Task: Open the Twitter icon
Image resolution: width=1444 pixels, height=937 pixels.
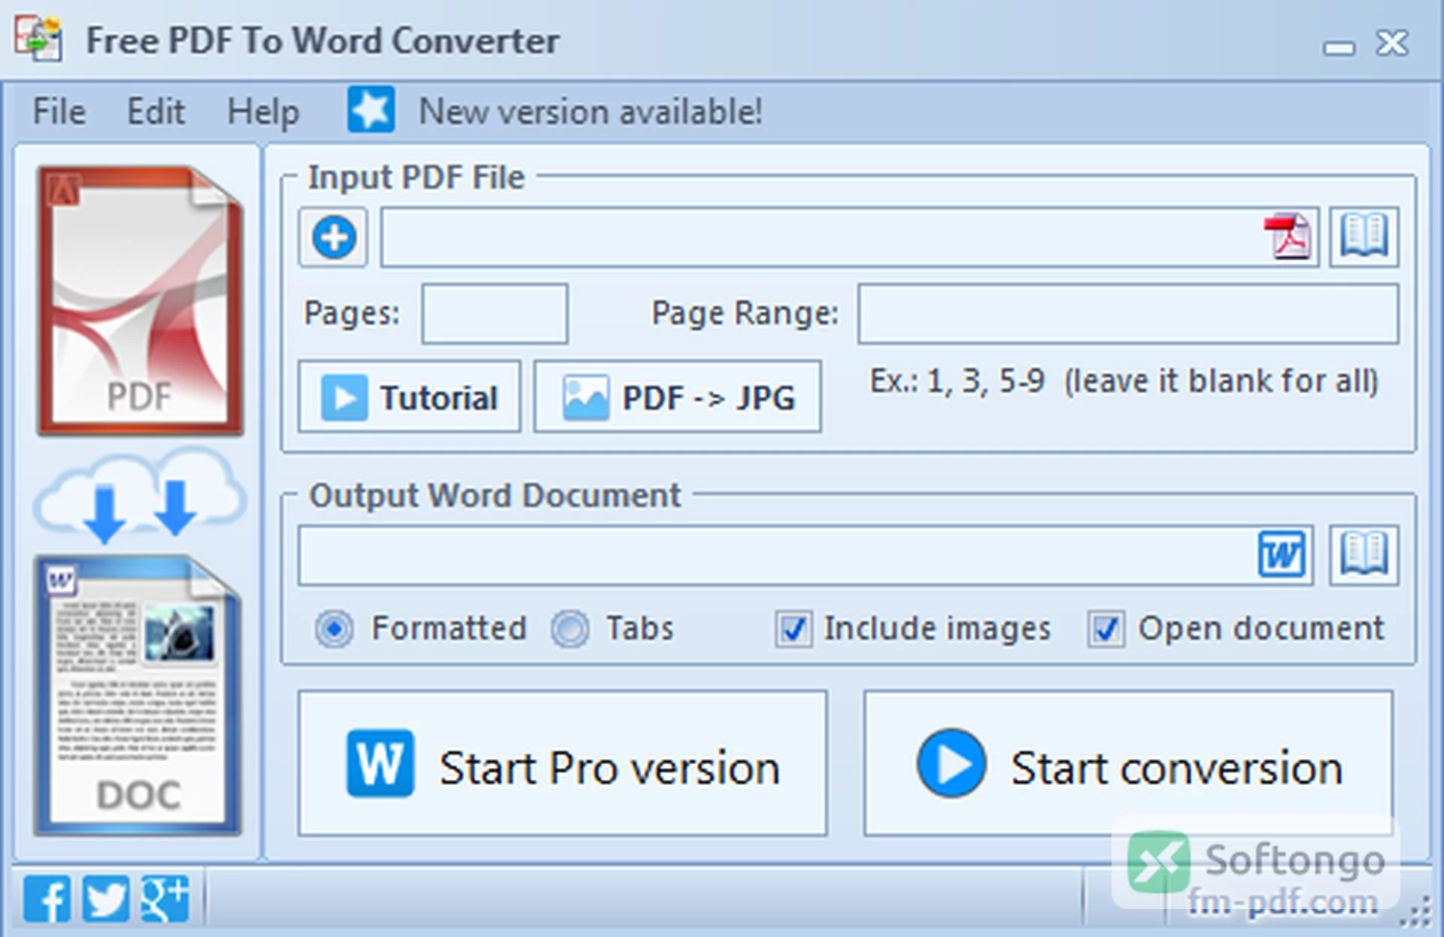Action: coord(105,899)
